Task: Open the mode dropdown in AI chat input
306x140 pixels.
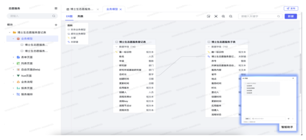Action: pos(248,119)
